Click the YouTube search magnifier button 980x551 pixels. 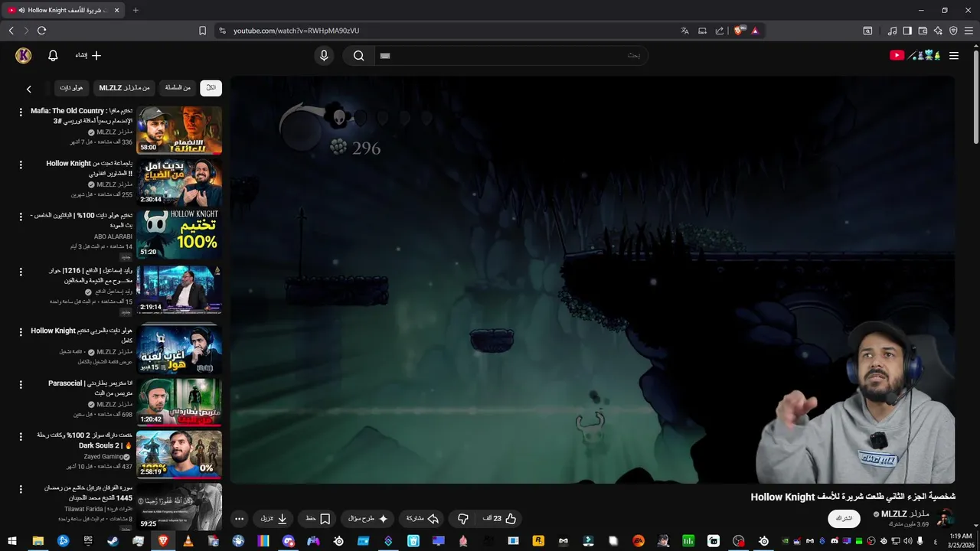[x=358, y=55]
